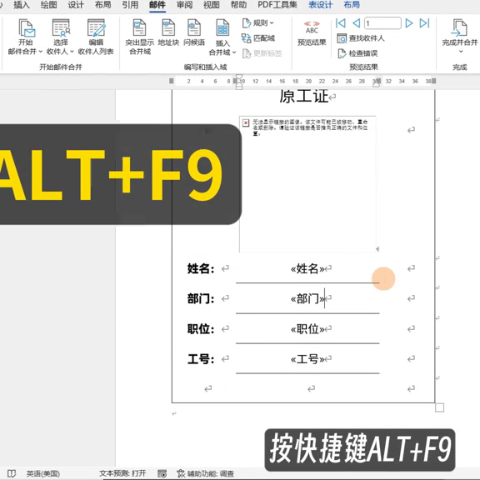Click the 工号: label in the table

click(x=201, y=359)
